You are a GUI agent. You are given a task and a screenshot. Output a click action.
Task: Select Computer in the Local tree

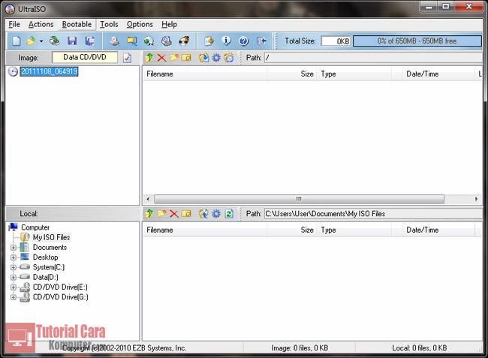35,227
